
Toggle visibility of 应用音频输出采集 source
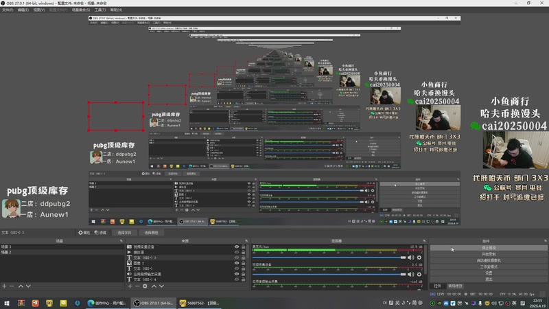237,274
